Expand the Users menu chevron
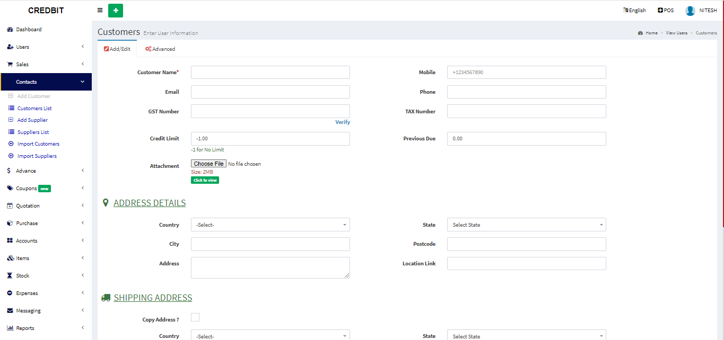 point(83,47)
